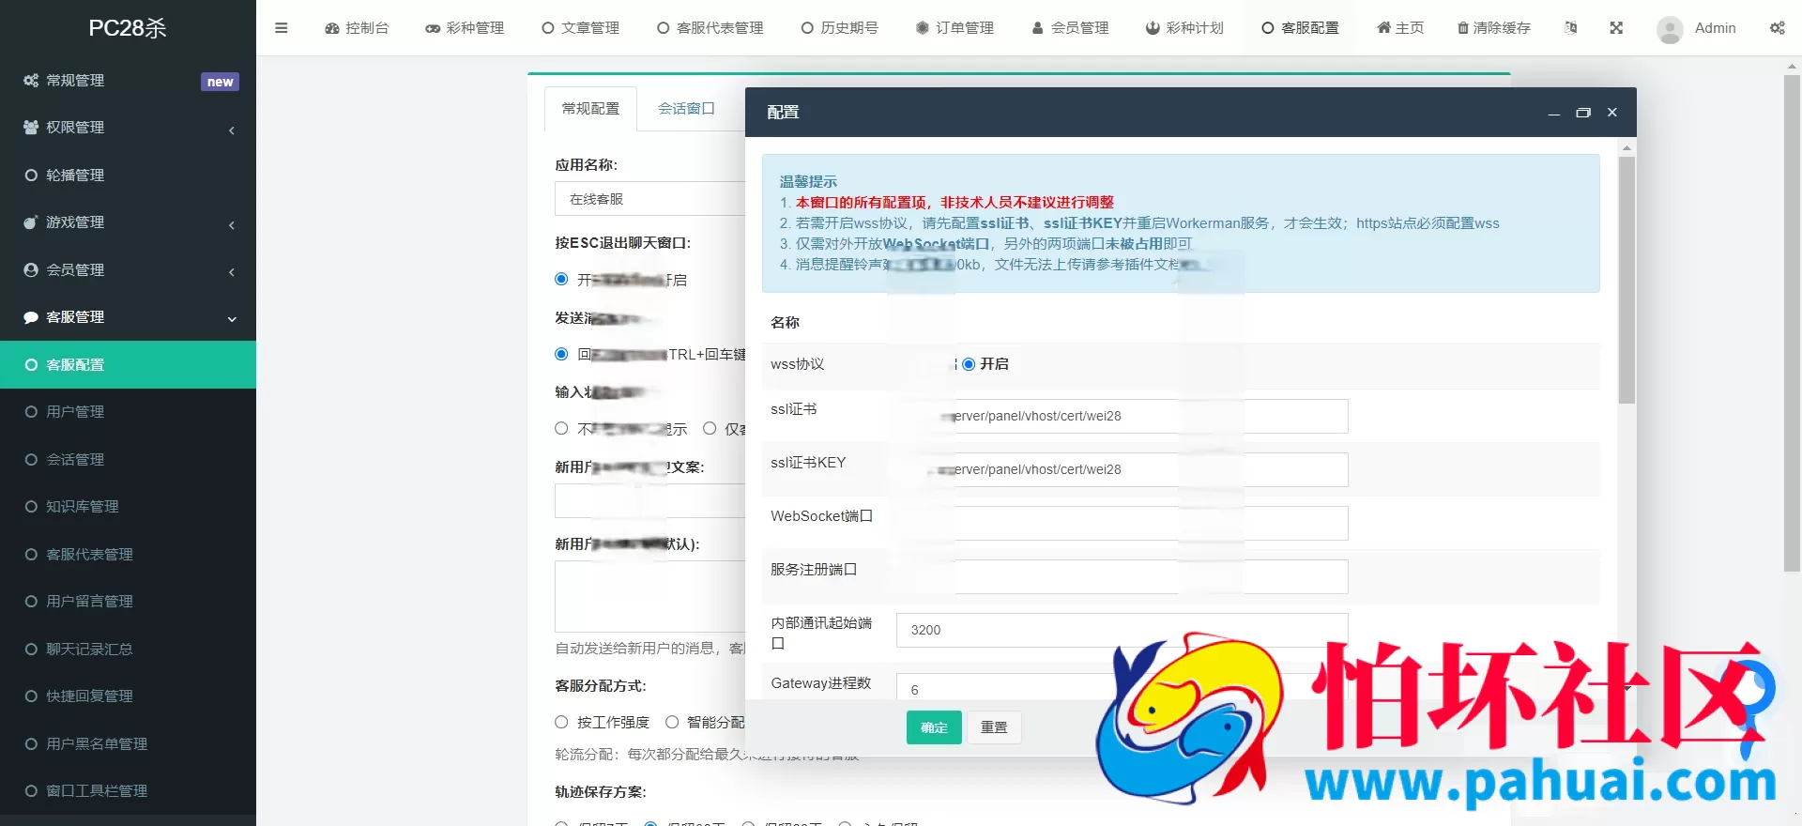
Task: Open 订单管理 in top navigation
Action: pyautogui.click(x=954, y=28)
